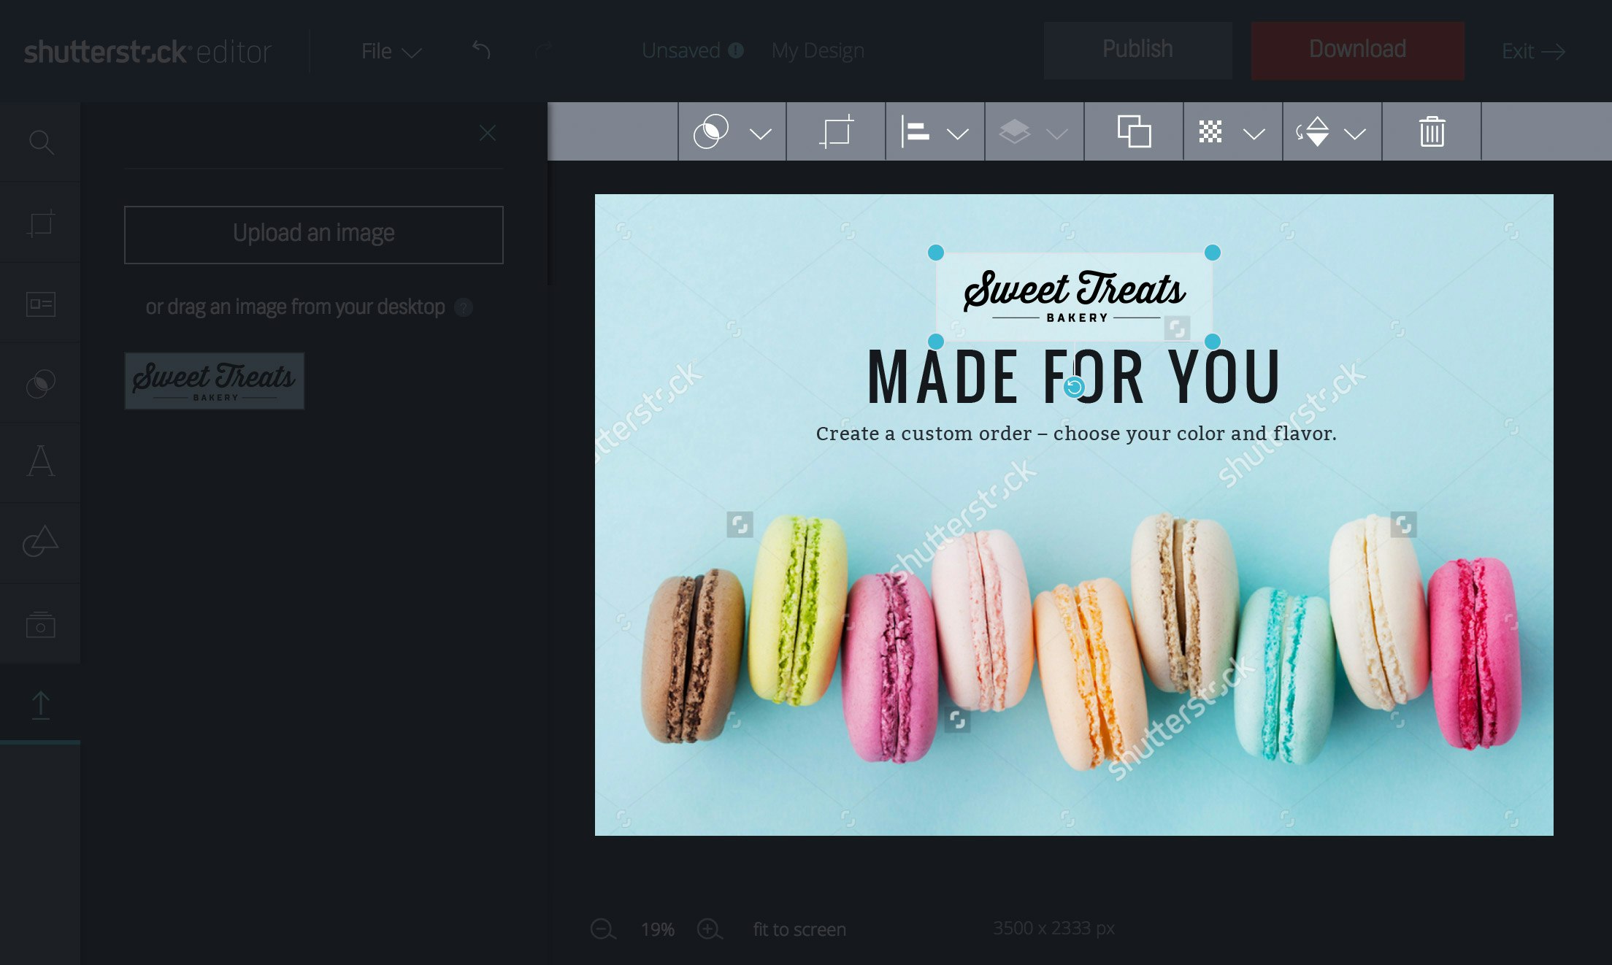Open the templates panel in the sidebar

pyautogui.click(x=41, y=304)
